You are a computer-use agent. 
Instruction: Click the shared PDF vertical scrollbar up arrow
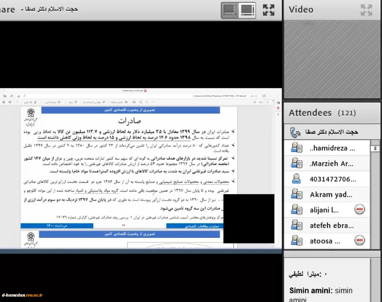point(273,100)
